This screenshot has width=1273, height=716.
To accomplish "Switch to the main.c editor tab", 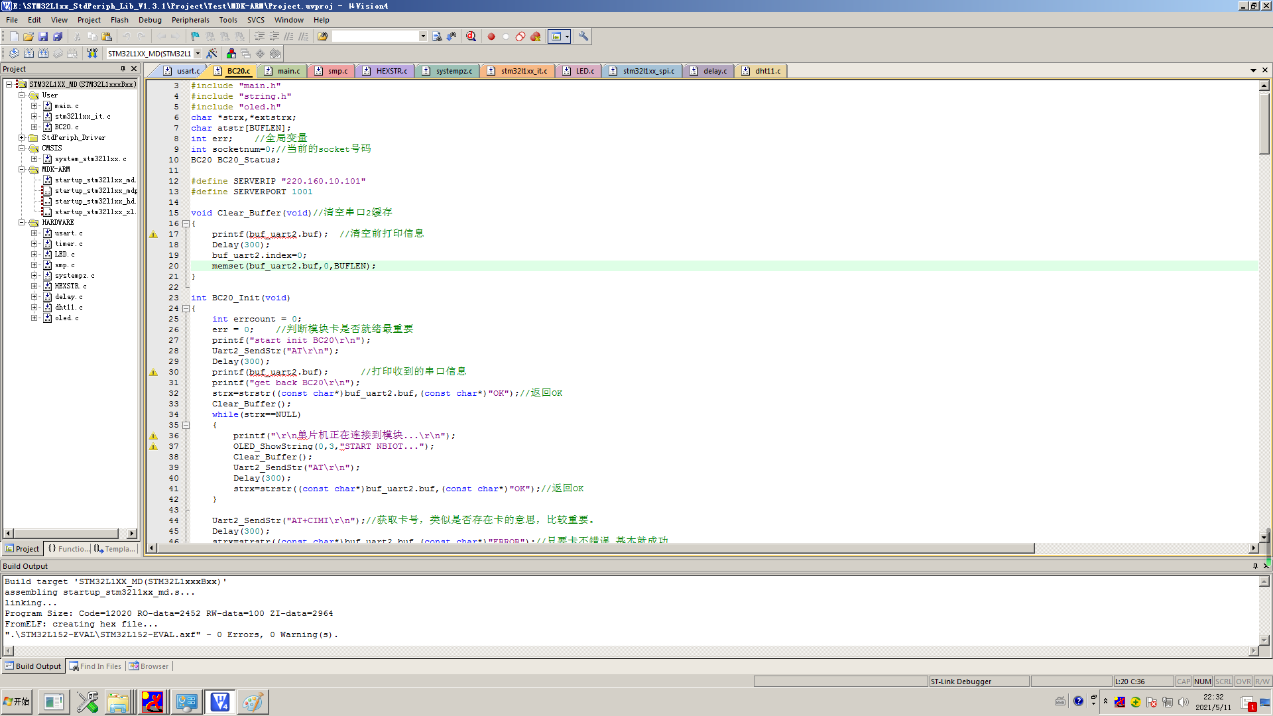I will pyautogui.click(x=282, y=71).
